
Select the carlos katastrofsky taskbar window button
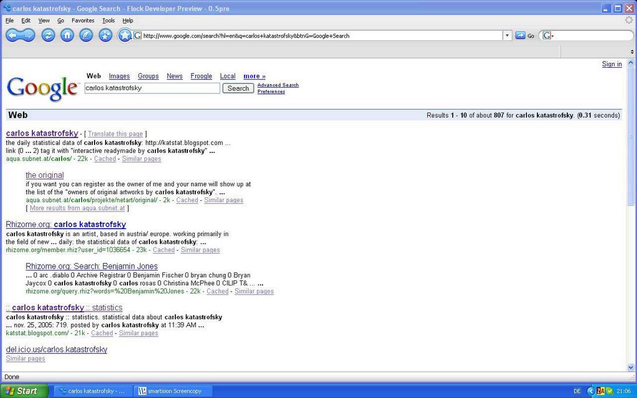click(x=92, y=391)
